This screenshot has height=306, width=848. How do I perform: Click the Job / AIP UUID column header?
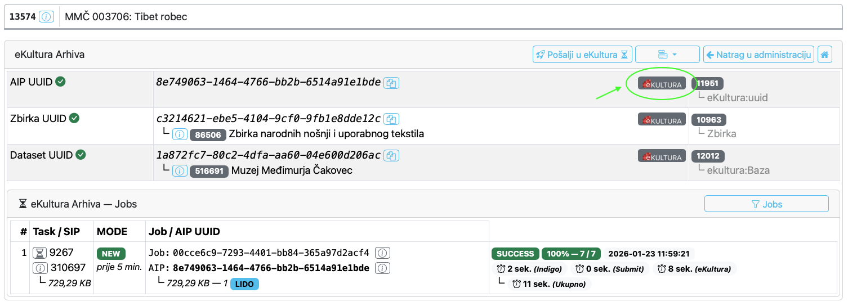pos(184,231)
